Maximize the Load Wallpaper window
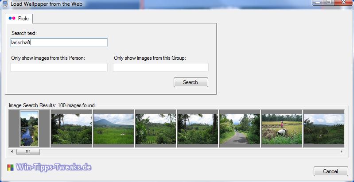354x182 pixels. (329, 2)
